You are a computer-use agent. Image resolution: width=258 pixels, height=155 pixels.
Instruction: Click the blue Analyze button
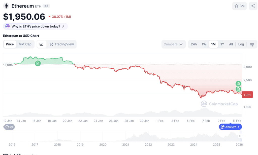(x=230, y=127)
